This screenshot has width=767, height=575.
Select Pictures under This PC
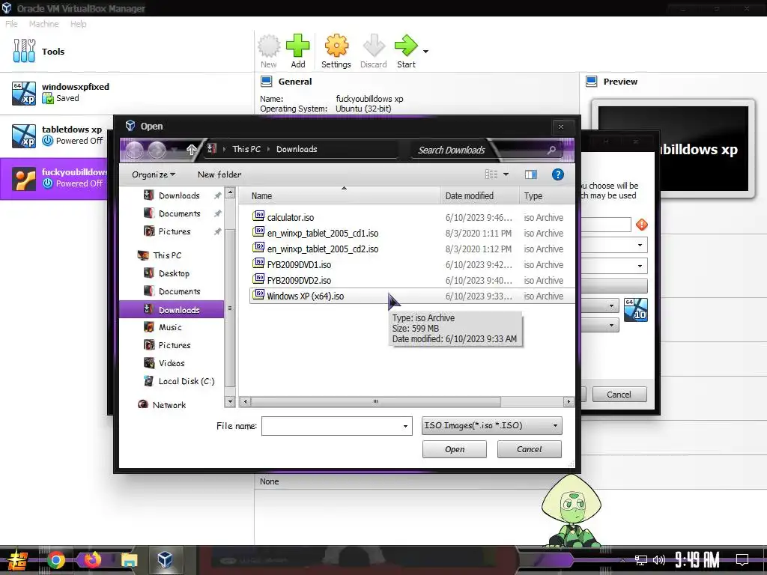click(x=174, y=345)
